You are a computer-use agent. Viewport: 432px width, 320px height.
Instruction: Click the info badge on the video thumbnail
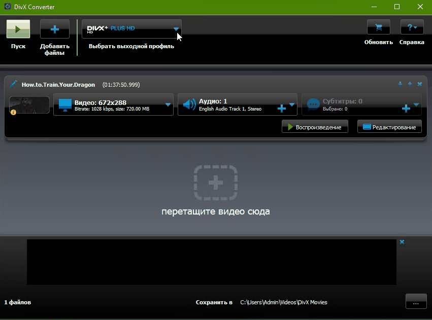pyautogui.click(x=13, y=112)
